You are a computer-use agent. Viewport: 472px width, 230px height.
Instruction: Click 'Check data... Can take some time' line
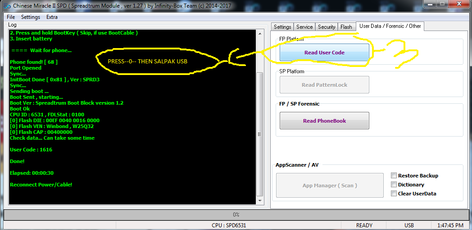click(52, 138)
